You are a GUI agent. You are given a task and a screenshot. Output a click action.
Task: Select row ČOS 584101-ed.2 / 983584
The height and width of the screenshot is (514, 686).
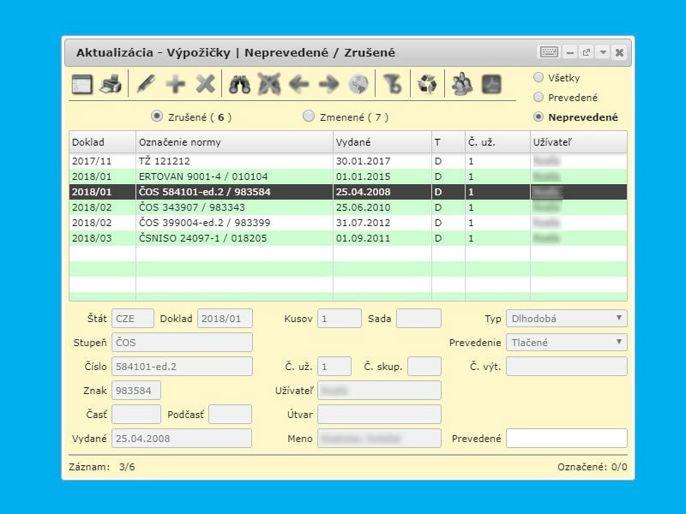(348, 192)
